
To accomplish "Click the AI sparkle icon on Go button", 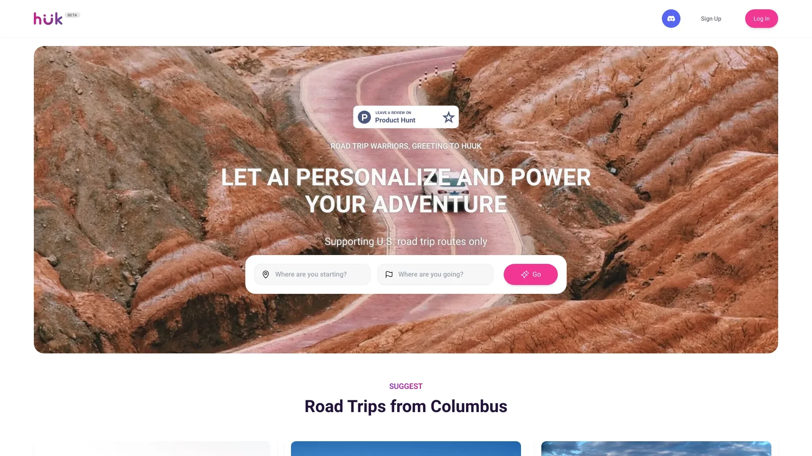I will tap(524, 274).
